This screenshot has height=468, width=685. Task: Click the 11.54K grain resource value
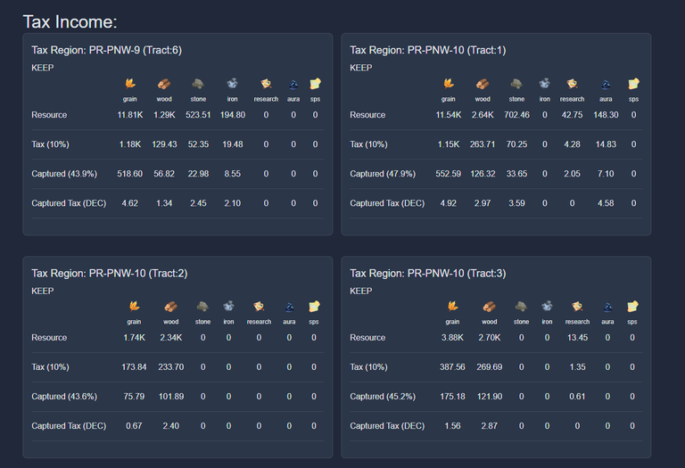tap(449, 115)
